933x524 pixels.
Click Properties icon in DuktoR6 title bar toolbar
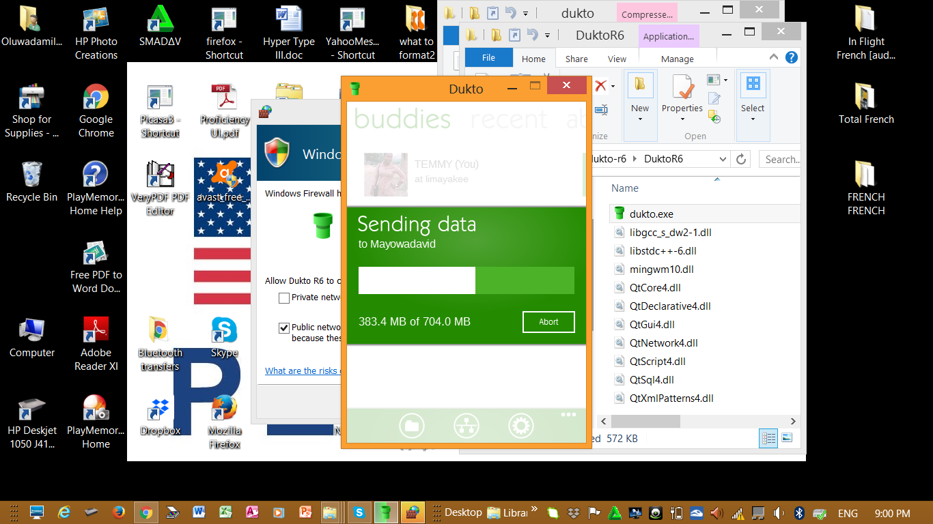(514, 34)
